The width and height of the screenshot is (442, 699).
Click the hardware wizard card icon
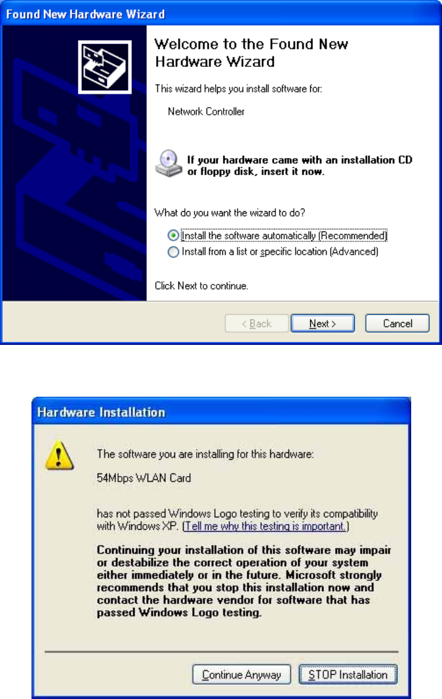click(x=105, y=68)
